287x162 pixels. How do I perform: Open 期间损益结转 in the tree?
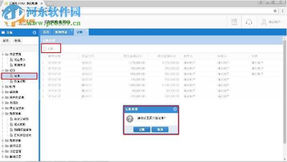coord(23,129)
